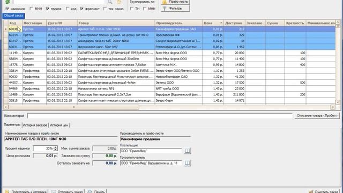Toggle the наименов. search checkbox

(x=7, y=9)
